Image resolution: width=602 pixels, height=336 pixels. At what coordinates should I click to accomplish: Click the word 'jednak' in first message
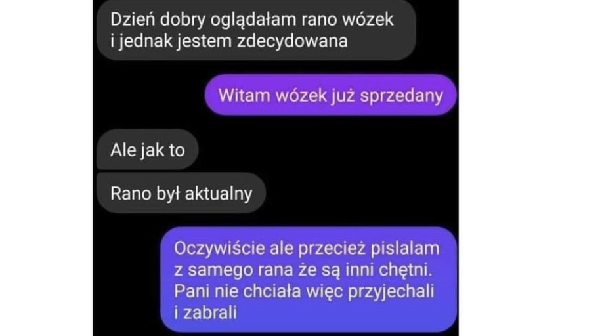click(x=146, y=41)
